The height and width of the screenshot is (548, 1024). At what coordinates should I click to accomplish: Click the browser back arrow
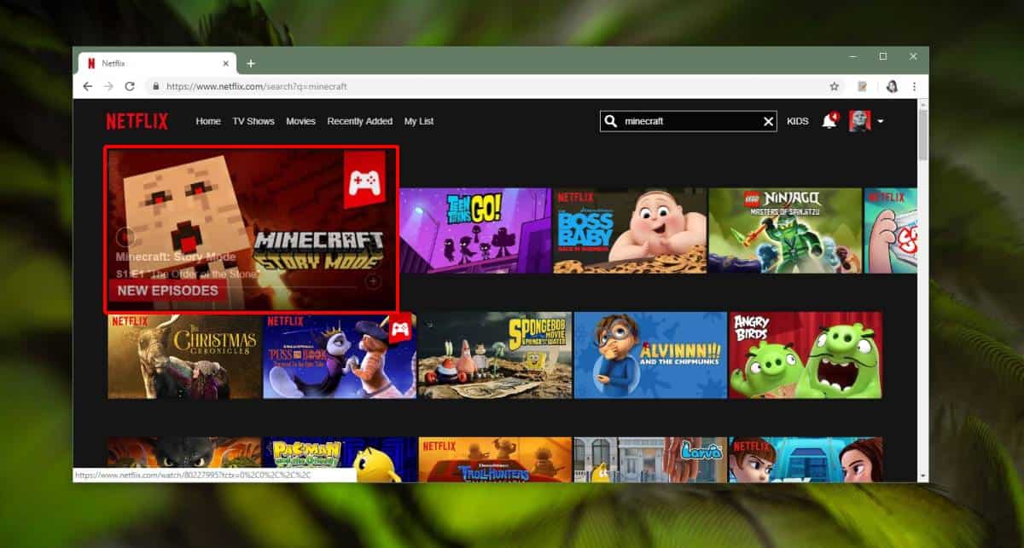(88, 85)
